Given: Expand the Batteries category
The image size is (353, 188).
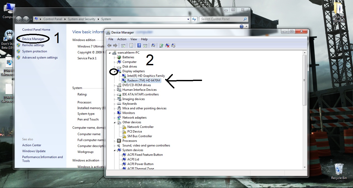Looking at the screenshot, I should tap(114, 57).
